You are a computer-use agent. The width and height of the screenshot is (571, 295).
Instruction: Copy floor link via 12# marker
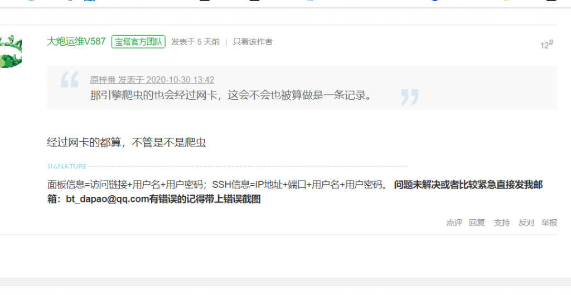[546, 45]
